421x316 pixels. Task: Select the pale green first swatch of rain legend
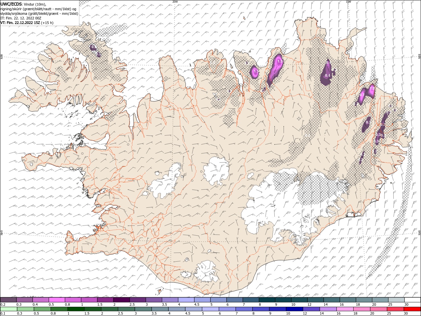[x=9, y=309]
